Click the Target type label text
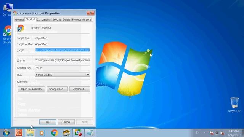The width and height of the screenshot is (244, 137). pyautogui.click(x=23, y=38)
